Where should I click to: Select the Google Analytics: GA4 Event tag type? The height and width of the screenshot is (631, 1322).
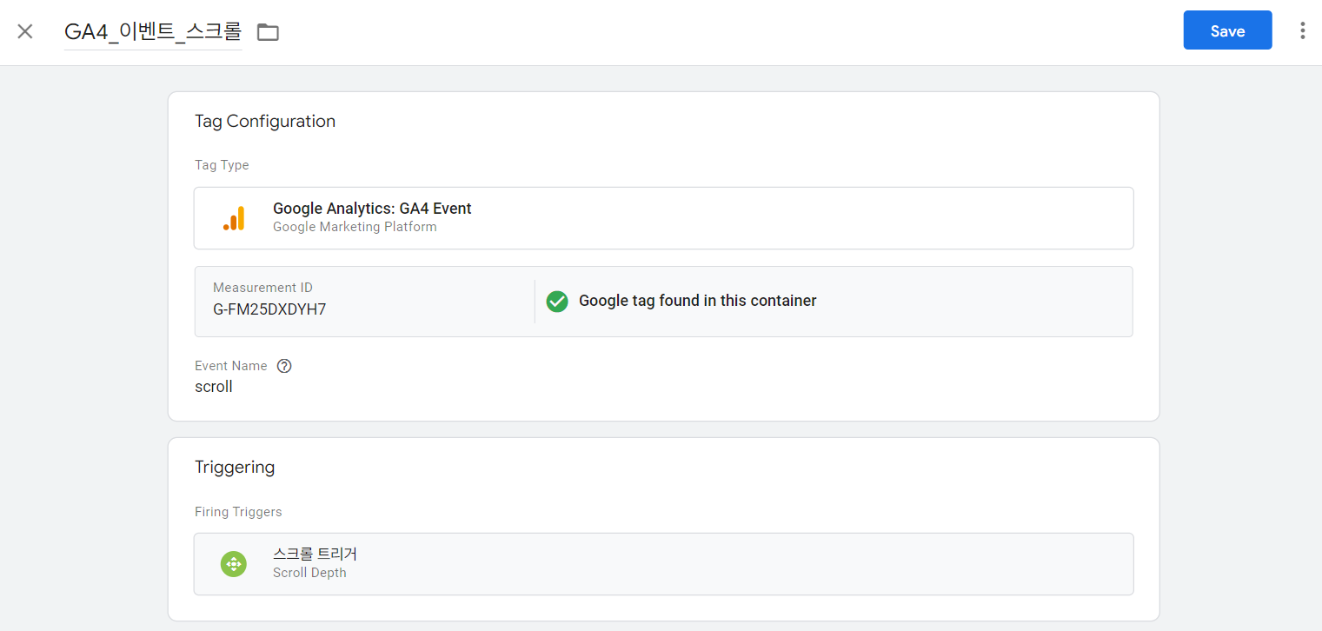pos(663,218)
